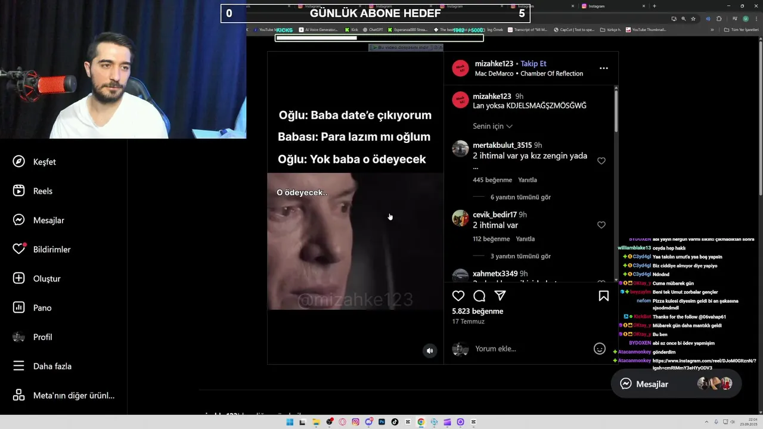This screenshot has width=763, height=429.
Task: Open the ChatGPT bookmark
Action: 373,30
